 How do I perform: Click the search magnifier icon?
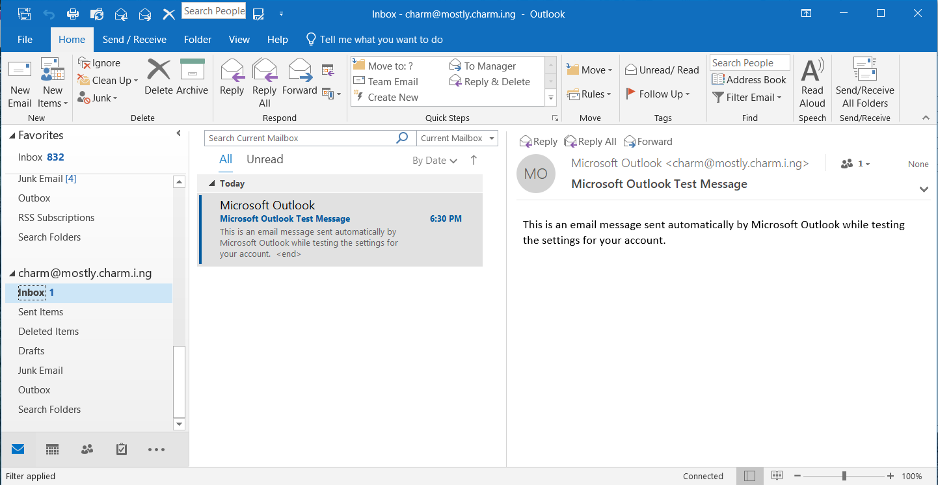coord(403,138)
